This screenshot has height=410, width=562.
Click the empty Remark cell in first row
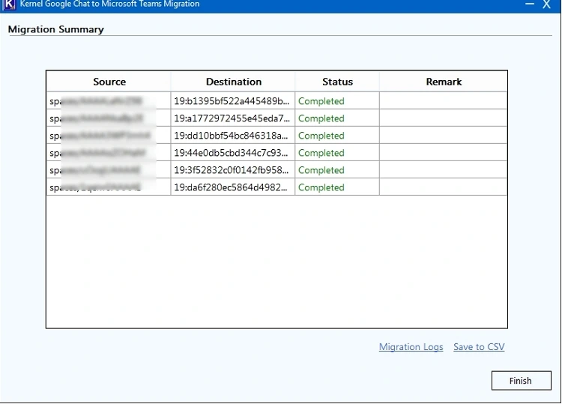[x=443, y=101]
